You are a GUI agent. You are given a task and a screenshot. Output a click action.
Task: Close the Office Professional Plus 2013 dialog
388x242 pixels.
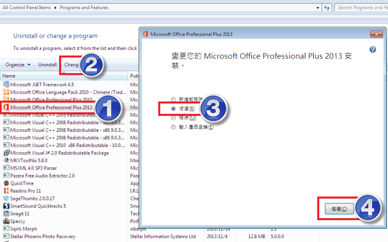[x=376, y=34]
